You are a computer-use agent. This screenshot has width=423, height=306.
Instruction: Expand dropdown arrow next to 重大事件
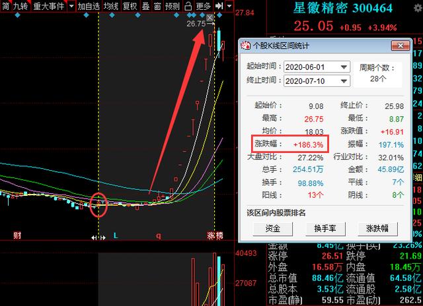point(71,6)
